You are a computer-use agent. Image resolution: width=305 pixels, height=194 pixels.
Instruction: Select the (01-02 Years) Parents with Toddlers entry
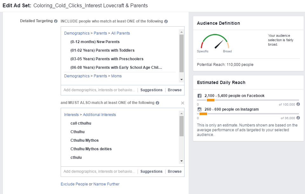pyautogui.click(x=103, y=50)
